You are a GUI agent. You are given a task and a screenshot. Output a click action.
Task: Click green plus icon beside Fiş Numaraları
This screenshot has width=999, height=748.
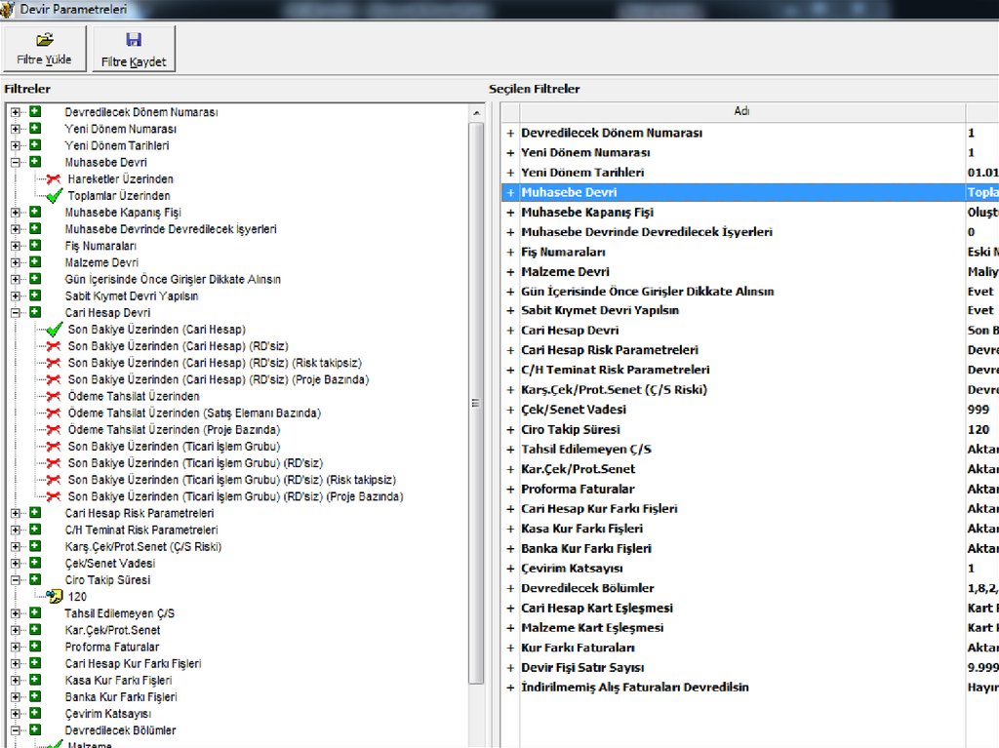35,246
